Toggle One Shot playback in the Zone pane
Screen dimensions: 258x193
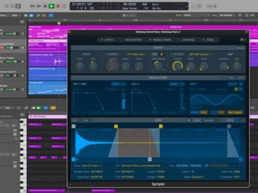pos(182,166)
